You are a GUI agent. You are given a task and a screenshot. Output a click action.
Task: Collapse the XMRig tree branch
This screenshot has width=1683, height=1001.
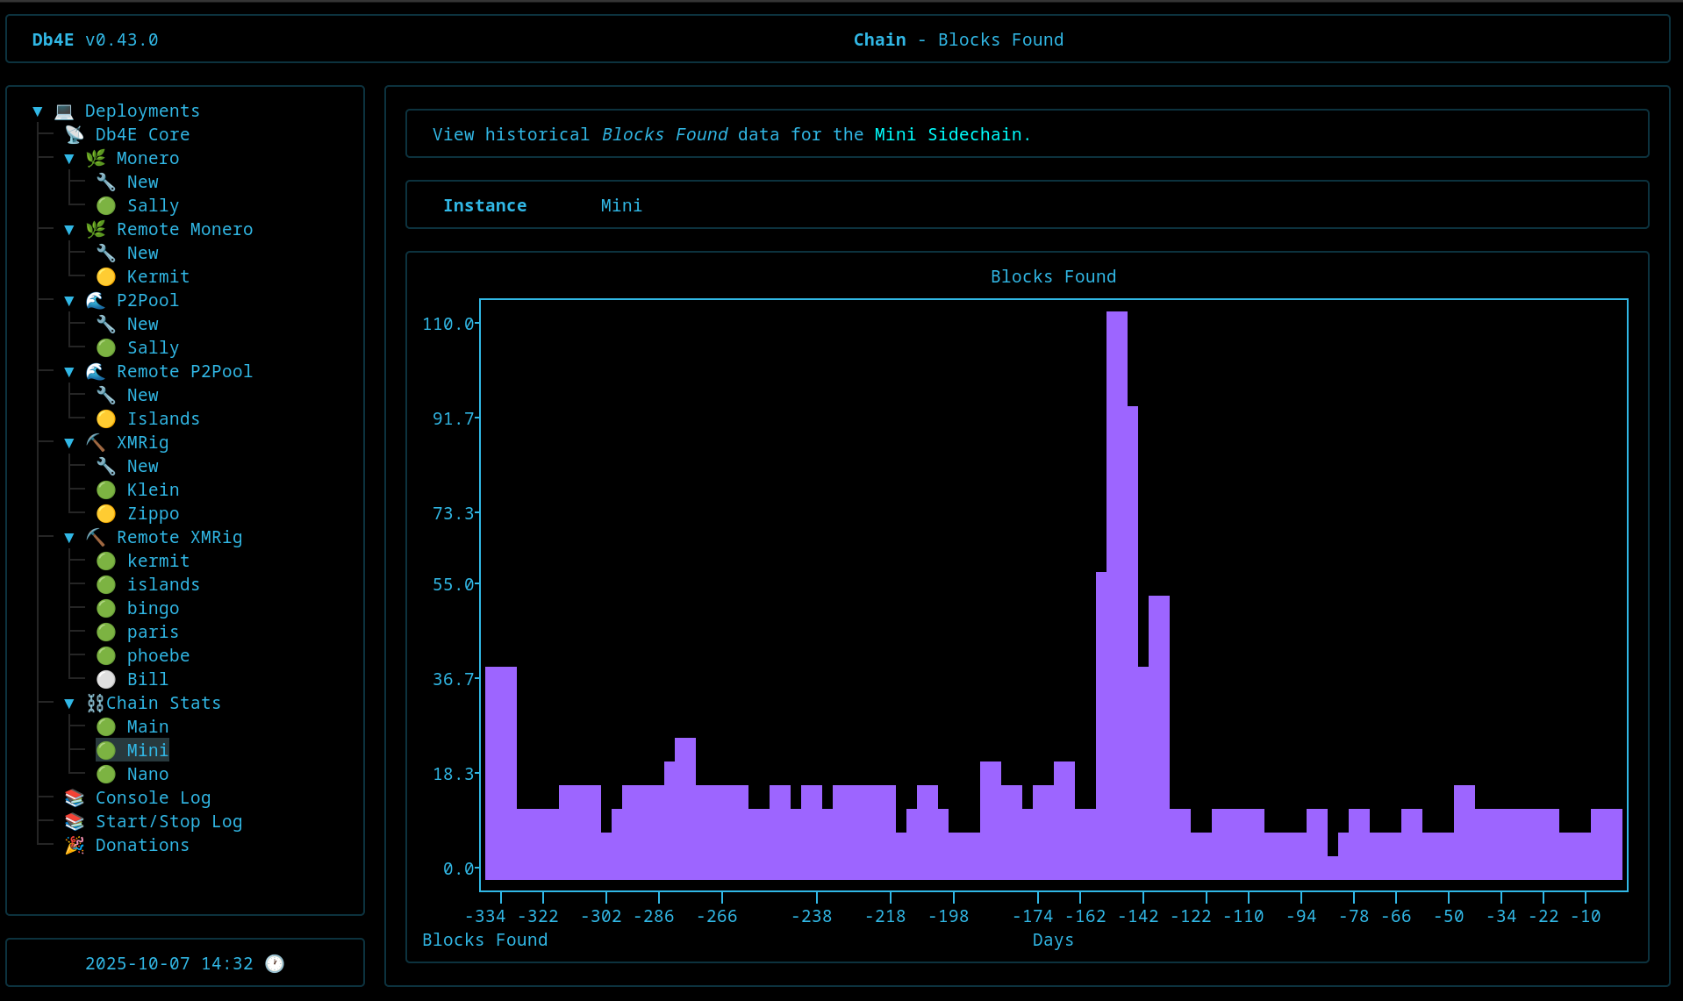[69, 443]
